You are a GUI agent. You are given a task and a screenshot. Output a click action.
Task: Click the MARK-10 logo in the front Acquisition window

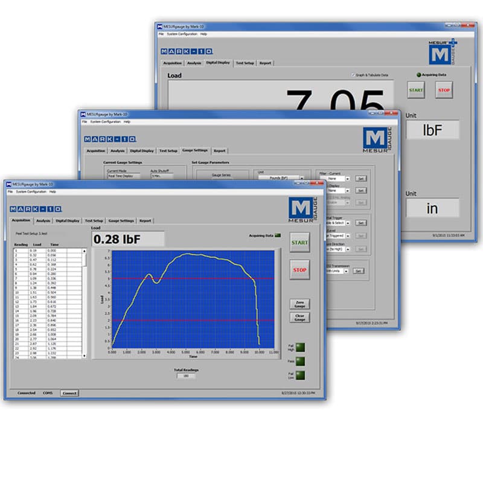coord(36,209)
